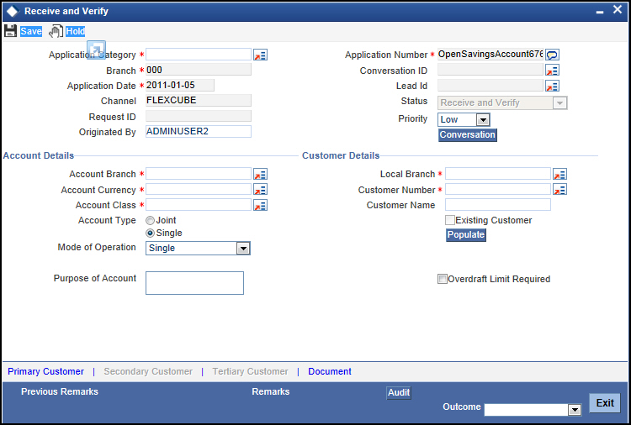Click the Populate button
The height and width of the screenshot is (425, 631).
[x=465, y=234]
